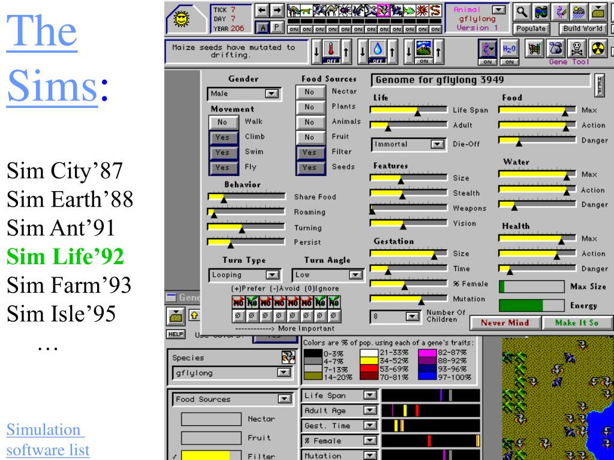Click the mountain landscape icon

(x=424, y=49)
